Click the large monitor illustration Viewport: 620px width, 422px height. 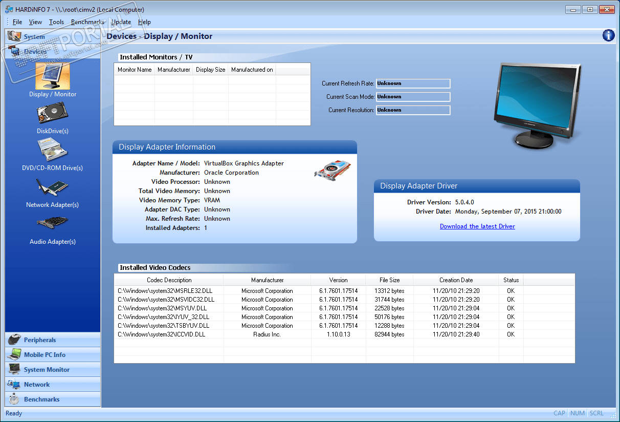pyautogui.click(x=537, y=105)
